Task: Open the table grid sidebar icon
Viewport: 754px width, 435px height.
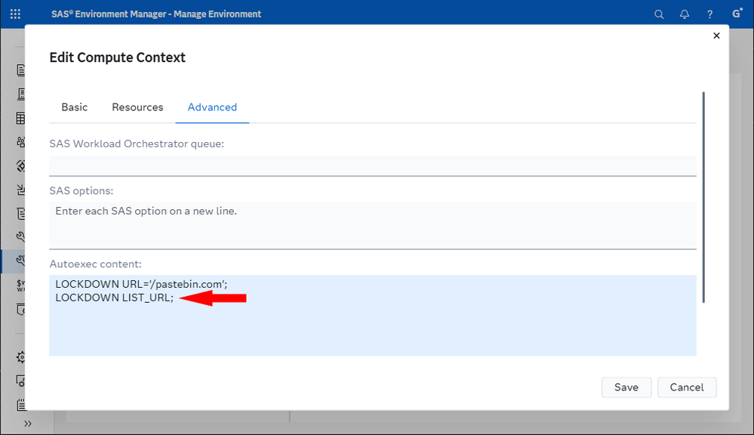Action: [20, 118]
